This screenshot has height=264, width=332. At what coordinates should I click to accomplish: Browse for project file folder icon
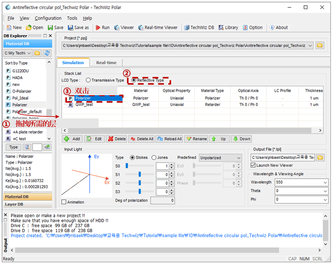(x=320, y=45)
